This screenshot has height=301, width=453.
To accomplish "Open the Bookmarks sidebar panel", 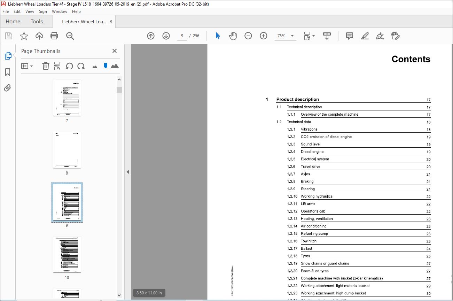I will click(x=8, y=72).
